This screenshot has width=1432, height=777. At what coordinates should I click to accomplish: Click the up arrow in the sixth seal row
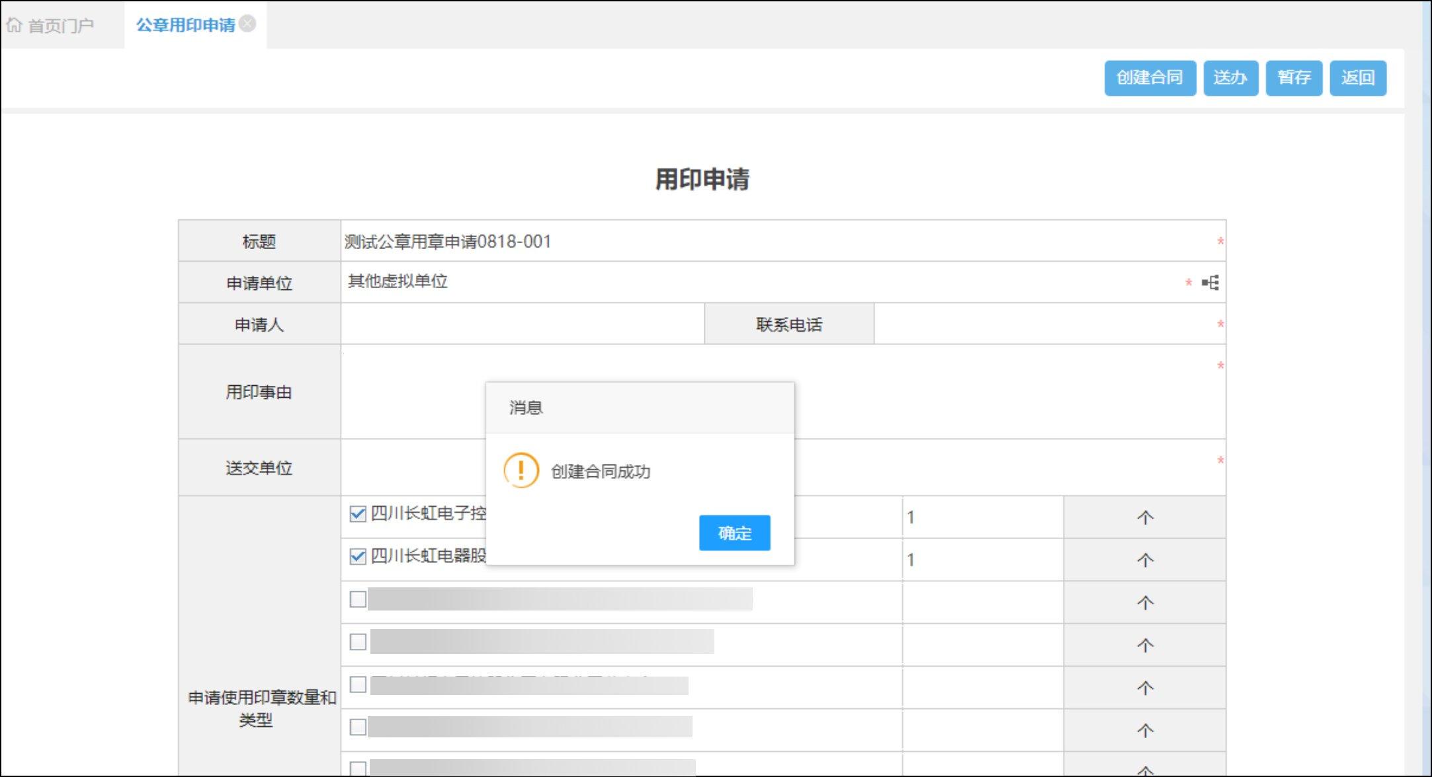pos(1145,730)
